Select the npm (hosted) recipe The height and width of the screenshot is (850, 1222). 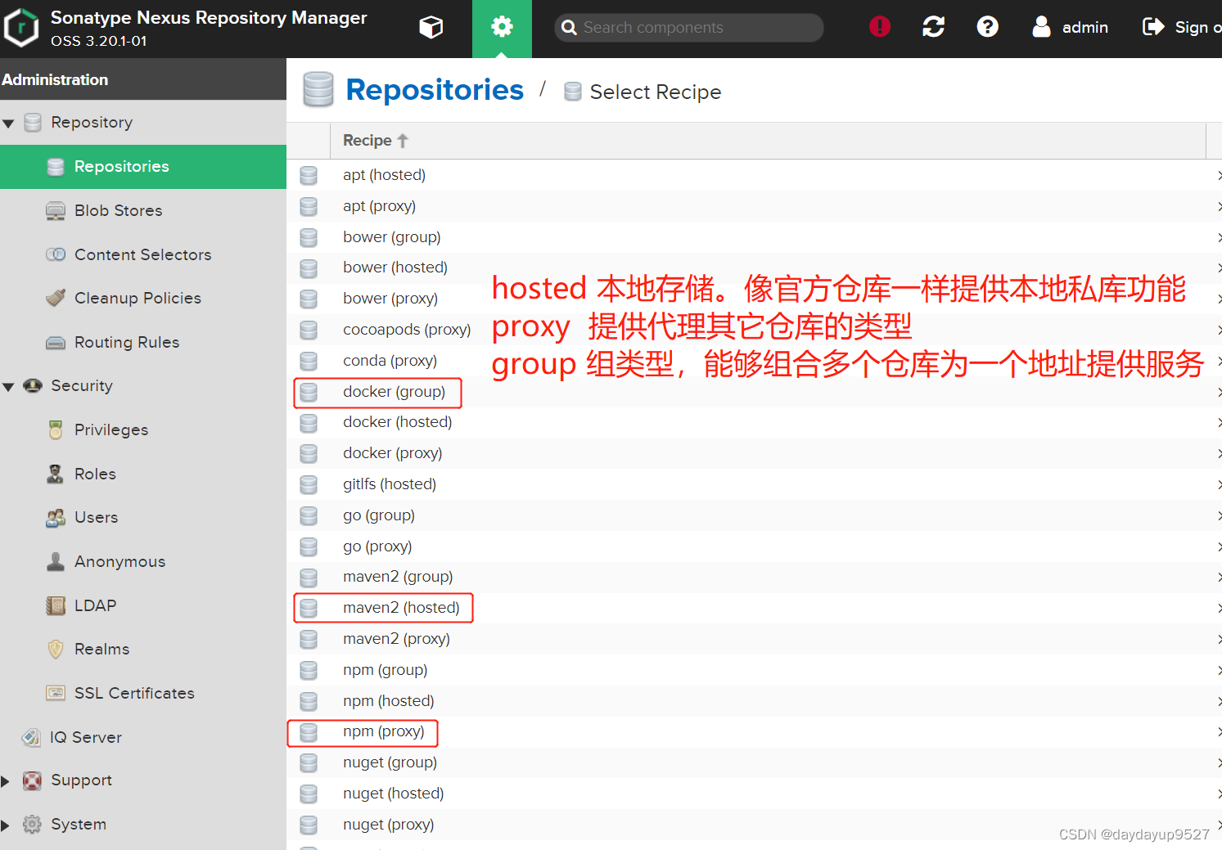pyautogui.click(x=754, y=701)
